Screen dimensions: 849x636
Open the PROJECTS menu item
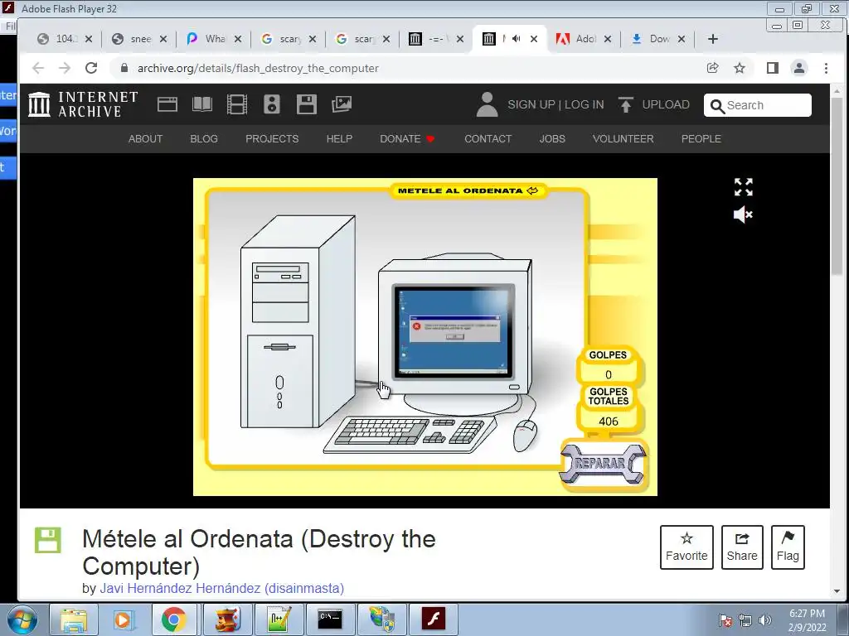[x=272, y=139]
